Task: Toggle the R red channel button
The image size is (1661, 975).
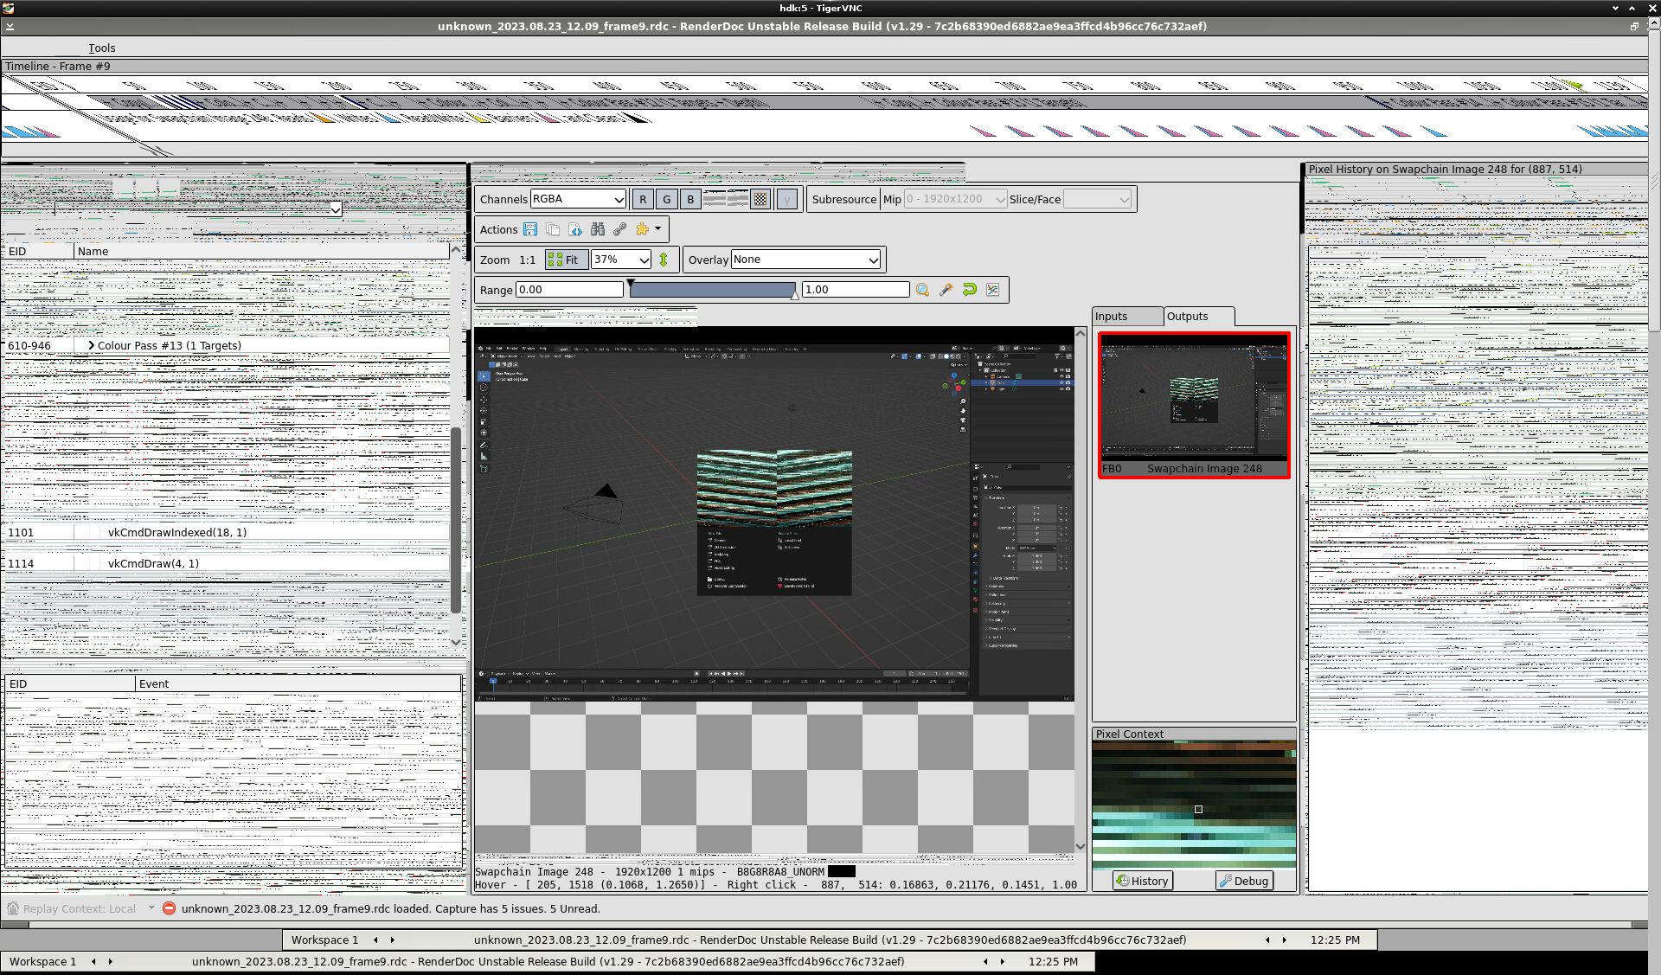Action: [x=643, y=199]
